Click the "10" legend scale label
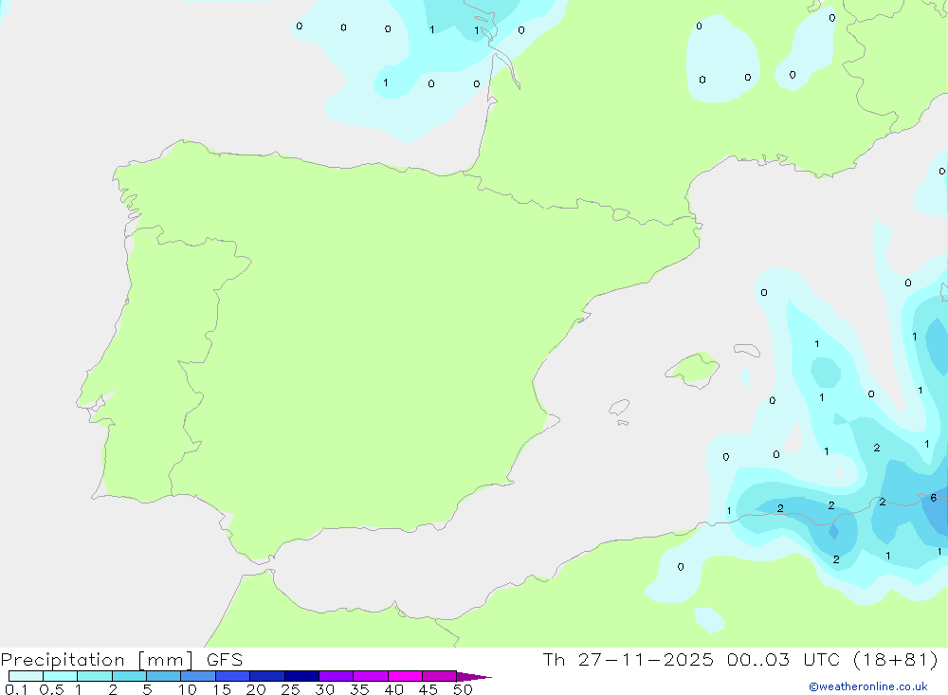The width and height of the screenshot is (948, 695). [x=187, y=689]
